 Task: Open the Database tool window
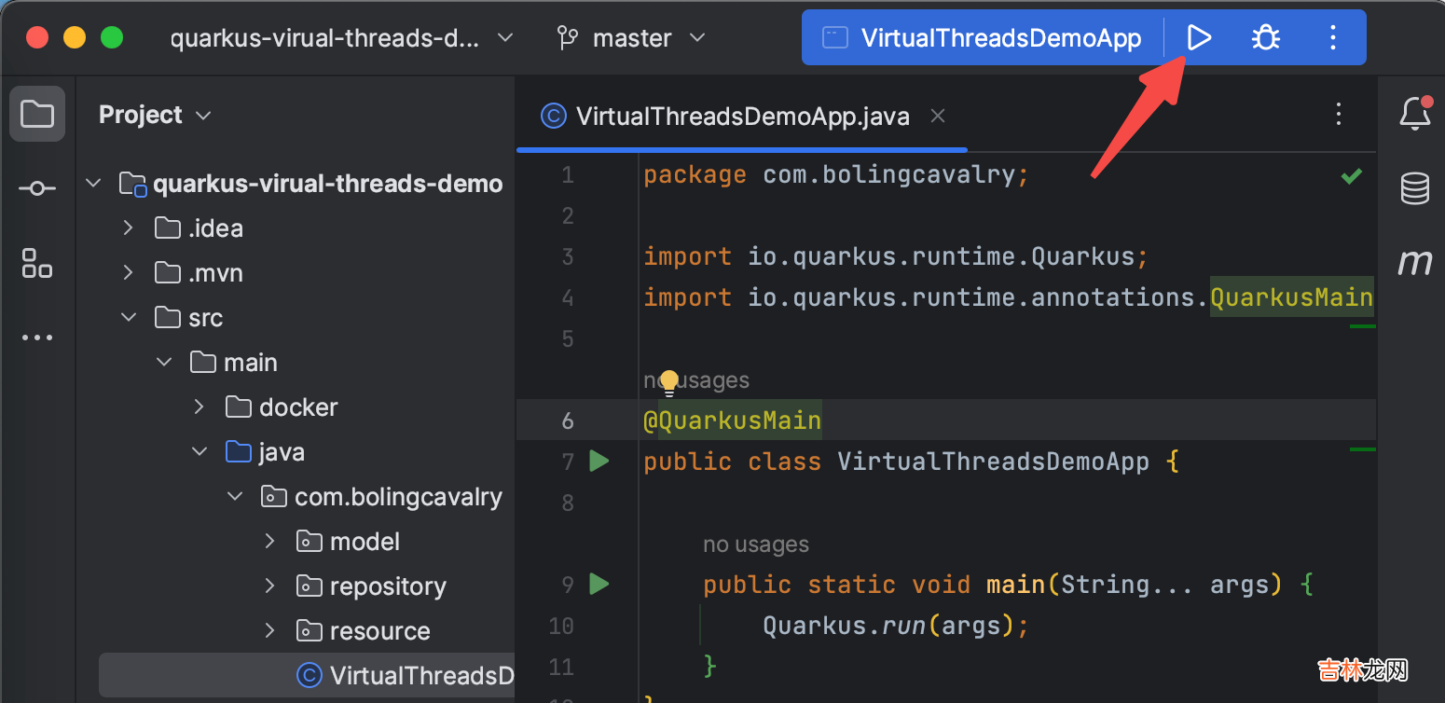[1414, 188]
